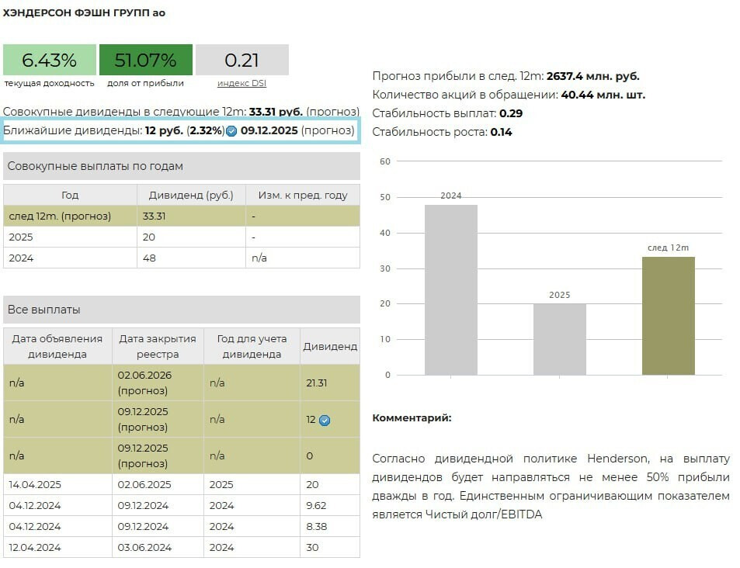Viewport: 740px width, 568px height.
Task: Click the olive след 12m forecast bar
Action: point(668,316)
